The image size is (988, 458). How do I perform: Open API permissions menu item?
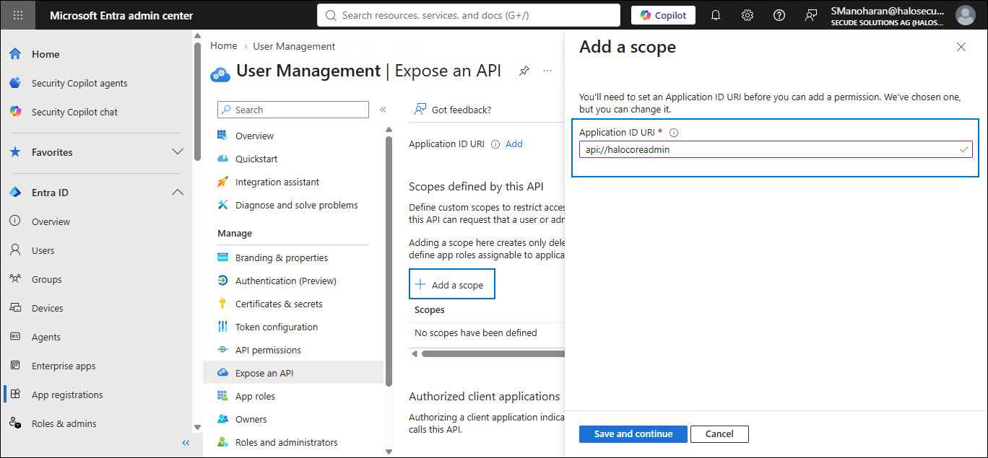pos(268,350)
